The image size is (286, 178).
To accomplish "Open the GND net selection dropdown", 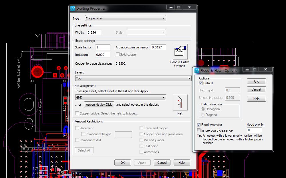I will click(120, 97).
